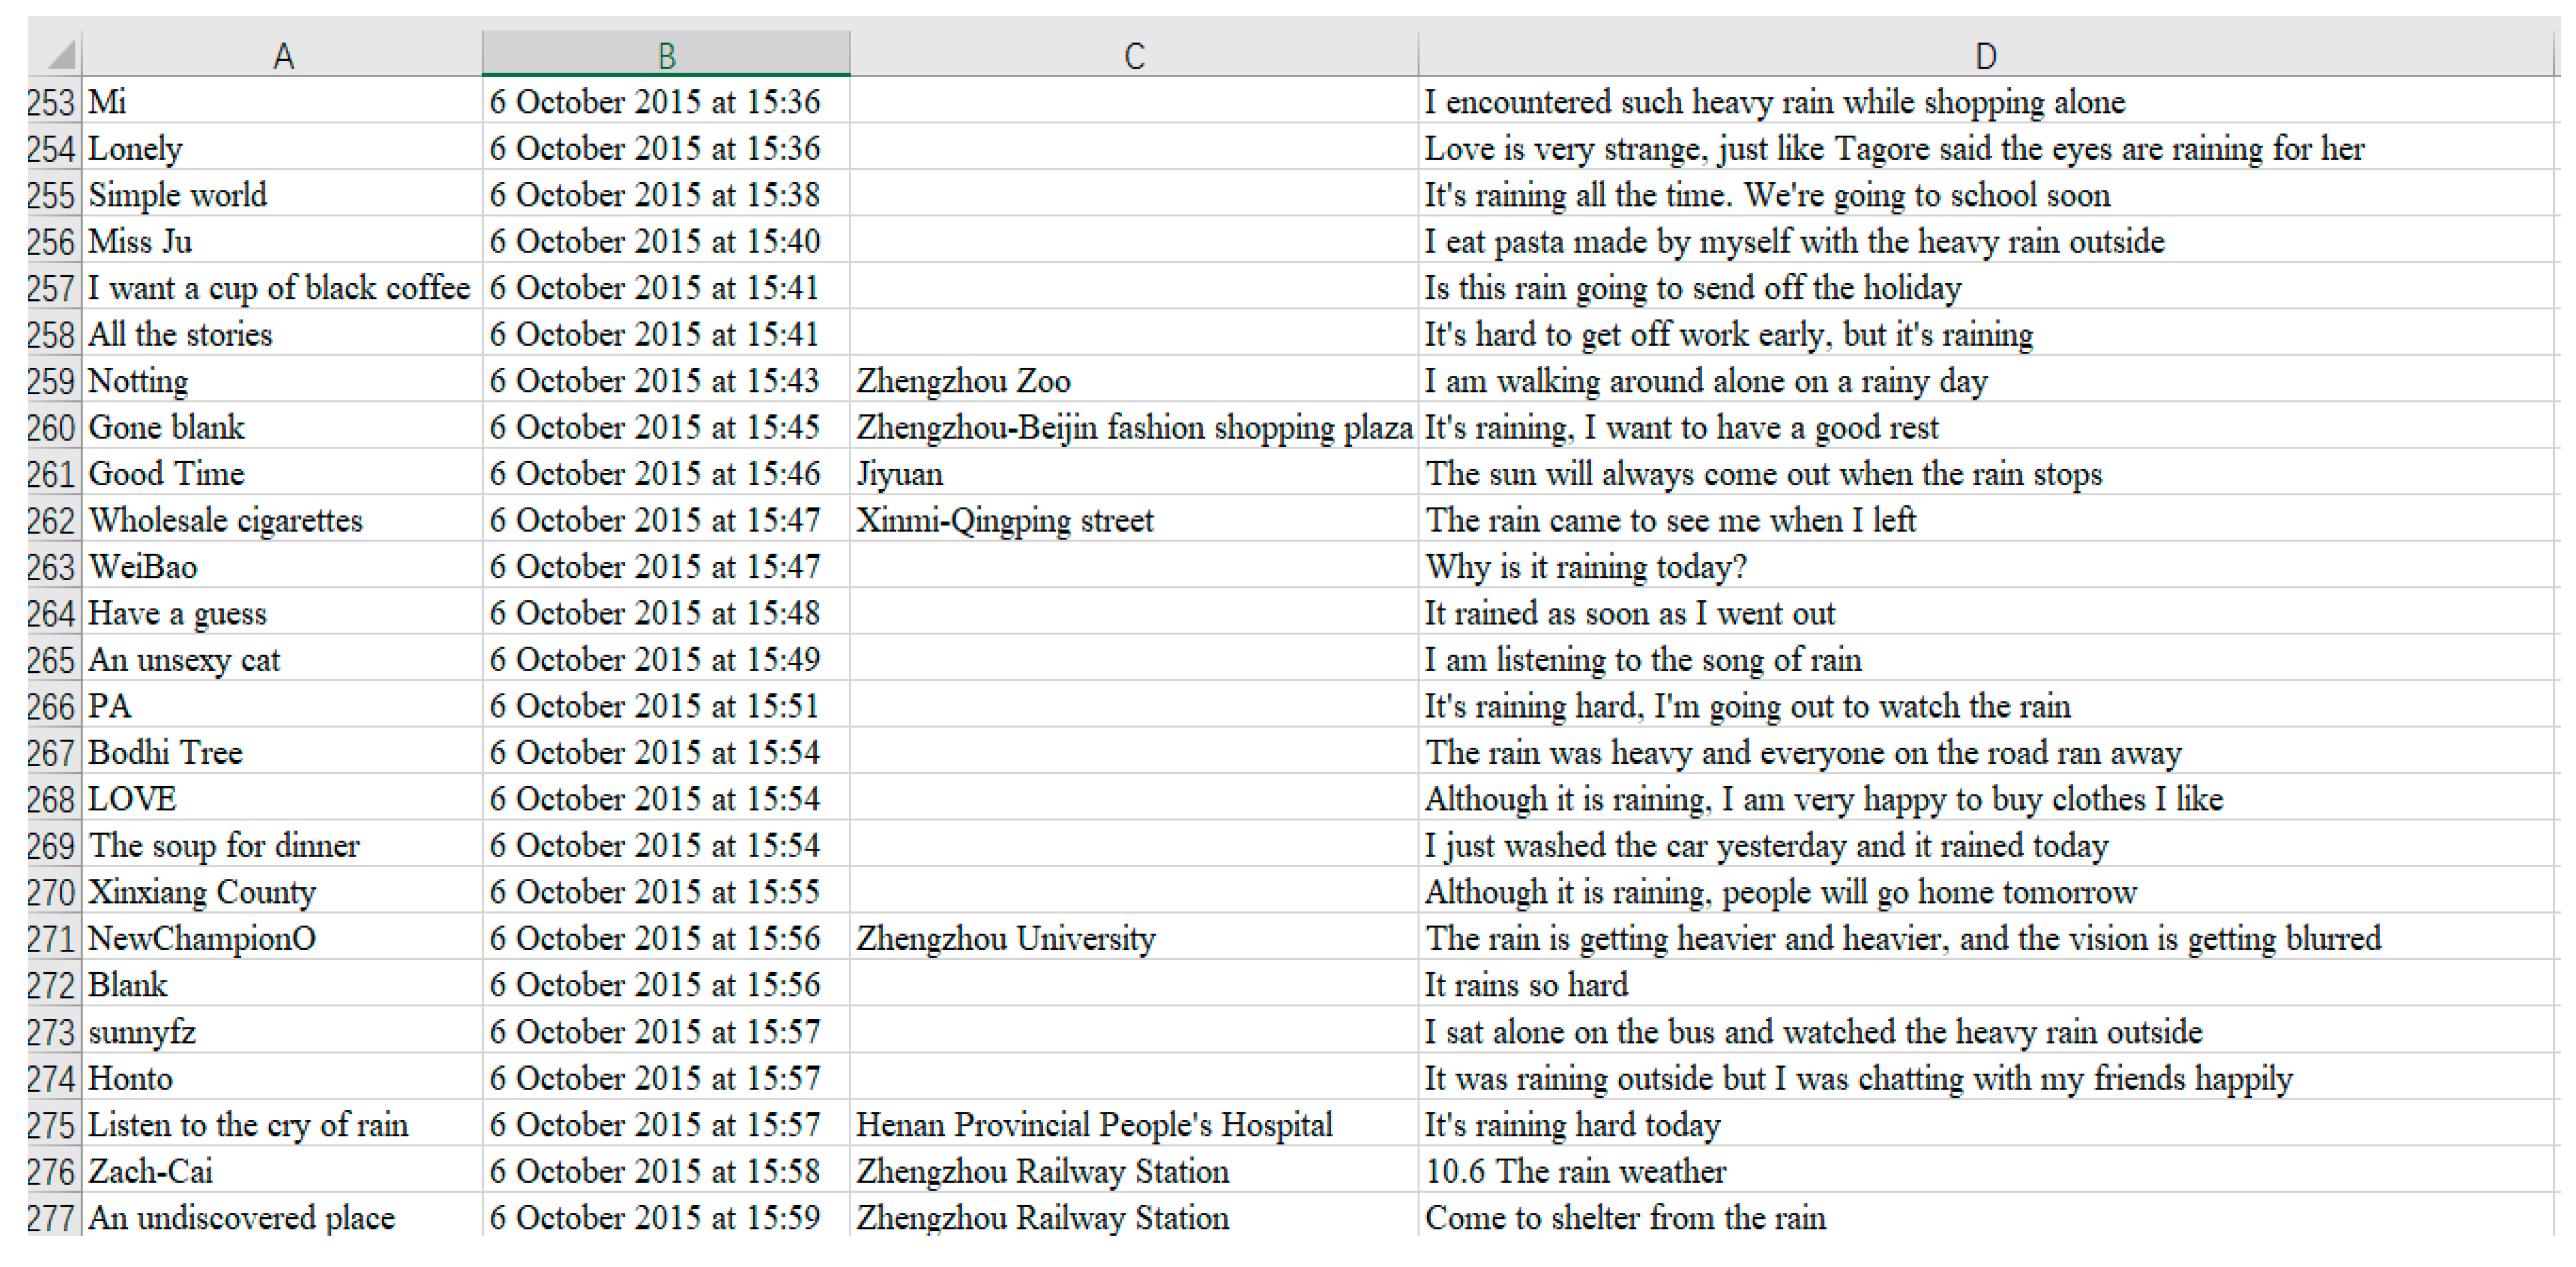Image resolution: width=2576 pixels, height=1267 pixels.
Task: Select row 253 header
Action: pos(51,102)
